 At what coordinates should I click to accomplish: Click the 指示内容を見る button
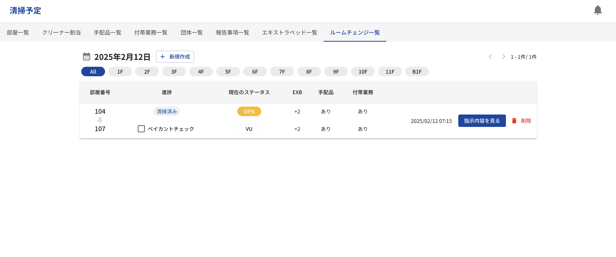pos(482,121)
